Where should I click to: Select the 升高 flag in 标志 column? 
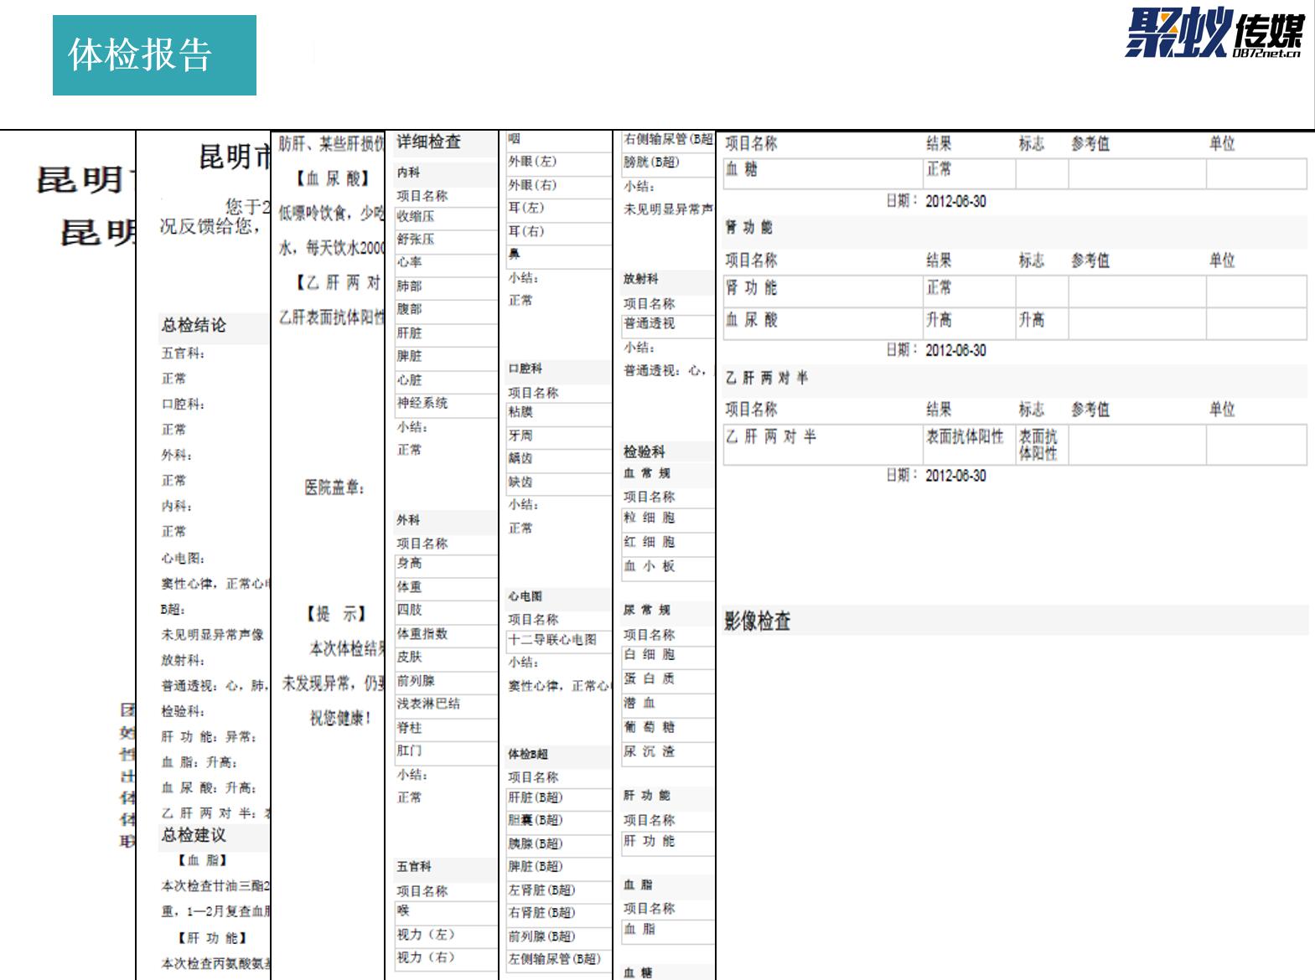(1032, 320)
